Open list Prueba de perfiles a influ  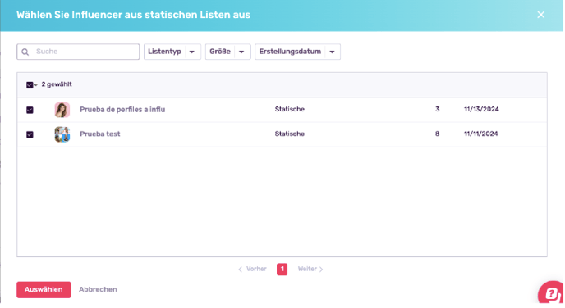click(122, 110)
